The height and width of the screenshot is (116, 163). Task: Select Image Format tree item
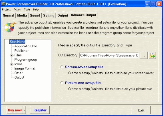pos(25,68)
